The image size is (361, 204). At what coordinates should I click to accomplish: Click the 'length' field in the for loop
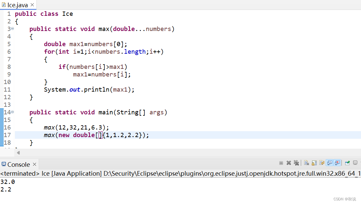click(x=135, y=52)
